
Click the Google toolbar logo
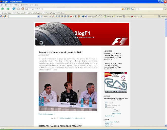point(4,16)
